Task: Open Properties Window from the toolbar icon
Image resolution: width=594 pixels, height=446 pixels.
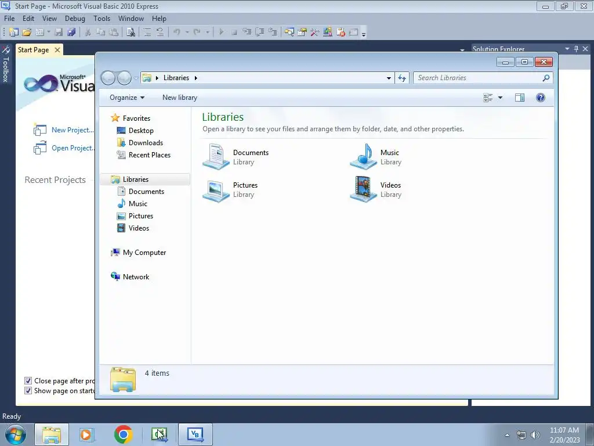Action: (x=302, y=33)
